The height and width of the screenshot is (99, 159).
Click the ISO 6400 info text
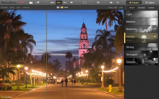[4, 7]
